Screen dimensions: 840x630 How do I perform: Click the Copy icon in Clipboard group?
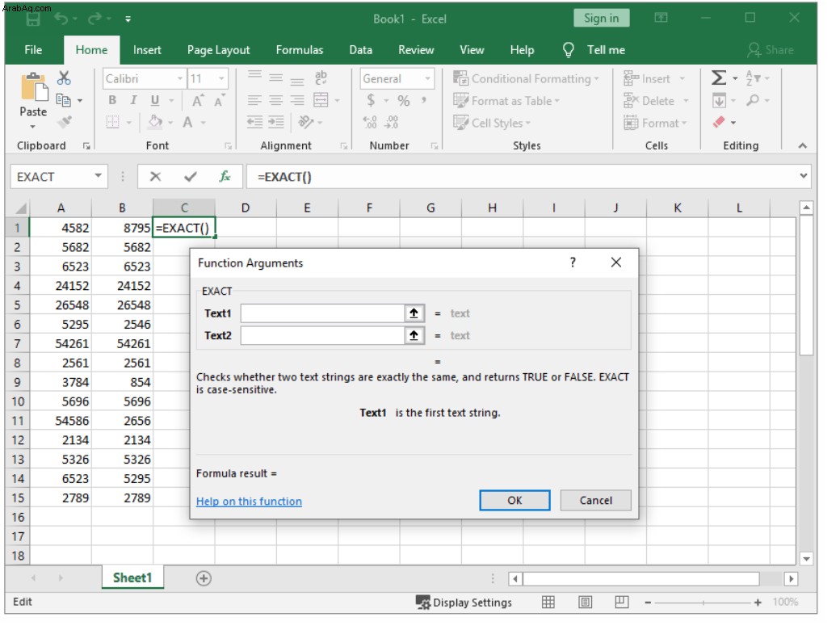click(64, 100)
